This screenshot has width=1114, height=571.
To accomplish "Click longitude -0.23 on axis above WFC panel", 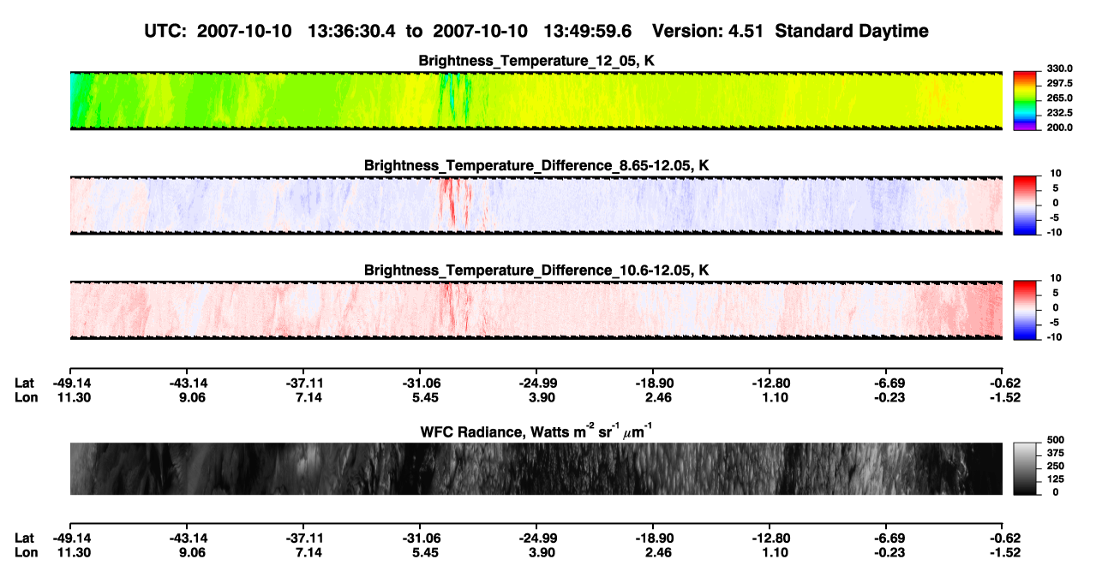I will tap(889, 398).
